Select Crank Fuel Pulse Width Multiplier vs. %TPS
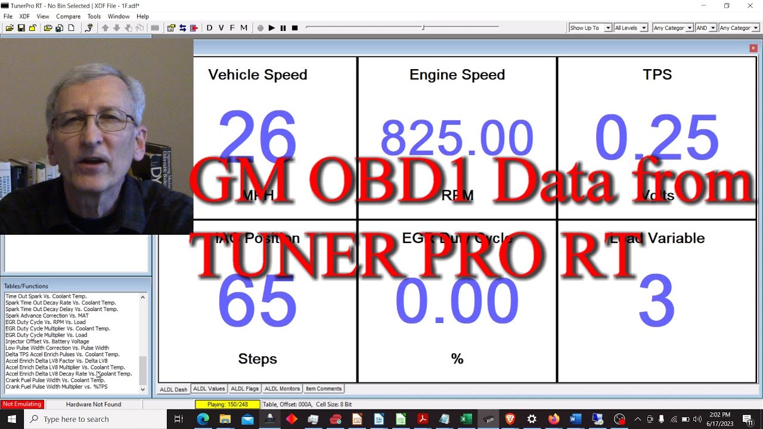 click(57, 387)
